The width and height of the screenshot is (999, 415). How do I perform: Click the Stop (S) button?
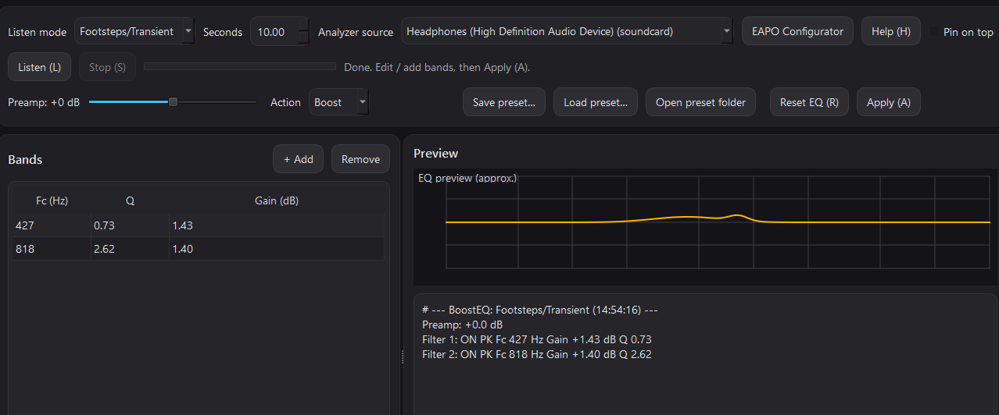[107, 67]
